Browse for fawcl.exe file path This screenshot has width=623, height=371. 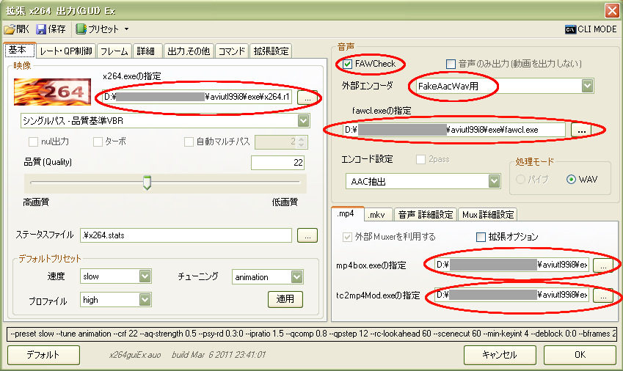click(581, 130)
